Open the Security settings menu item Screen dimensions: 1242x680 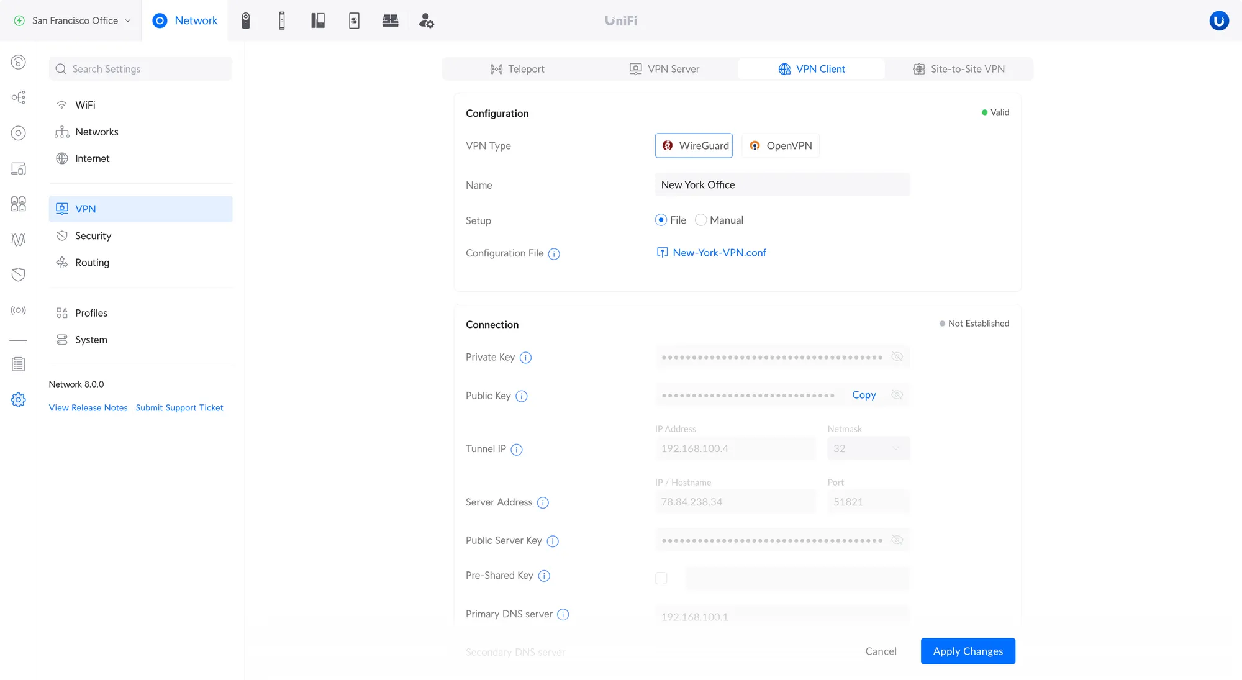(x=93, y=236)
